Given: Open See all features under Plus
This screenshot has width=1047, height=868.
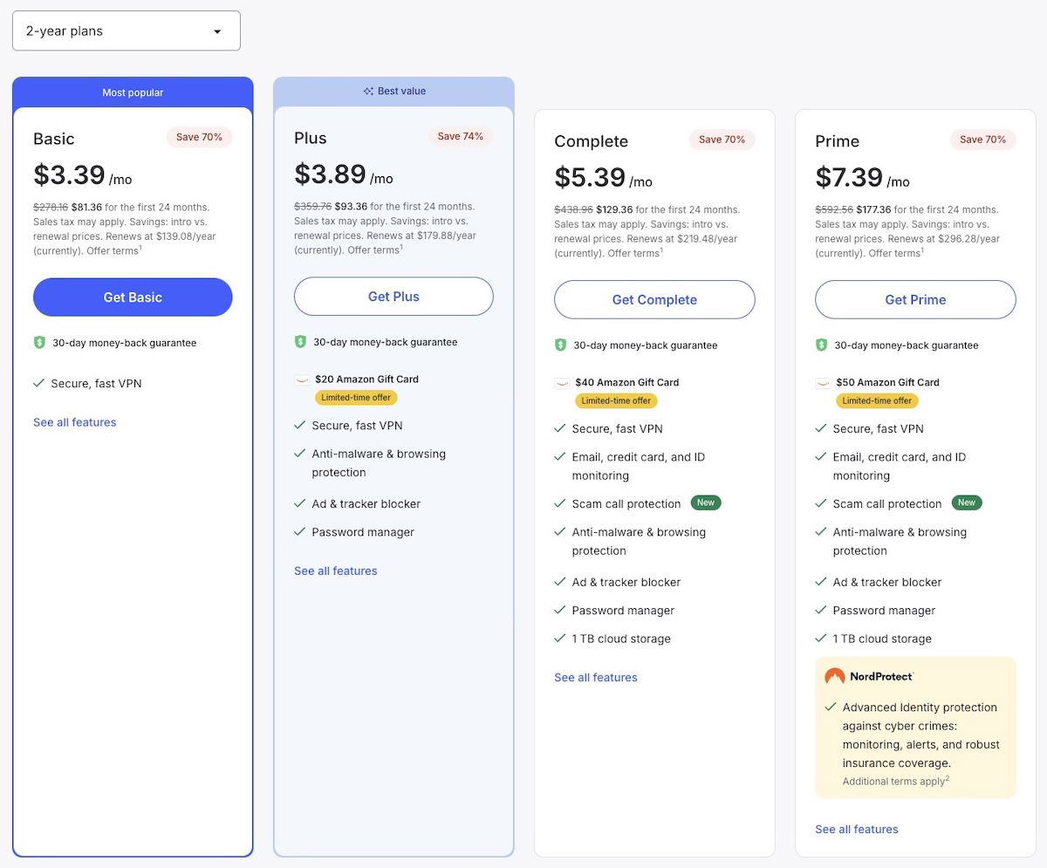Looking at the screenshot, I should click(336, 571).
